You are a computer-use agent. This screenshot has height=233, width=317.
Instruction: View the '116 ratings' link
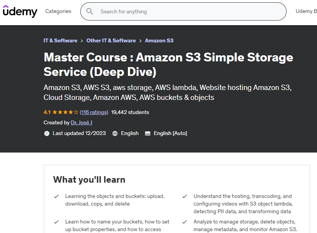click(94, 112)
